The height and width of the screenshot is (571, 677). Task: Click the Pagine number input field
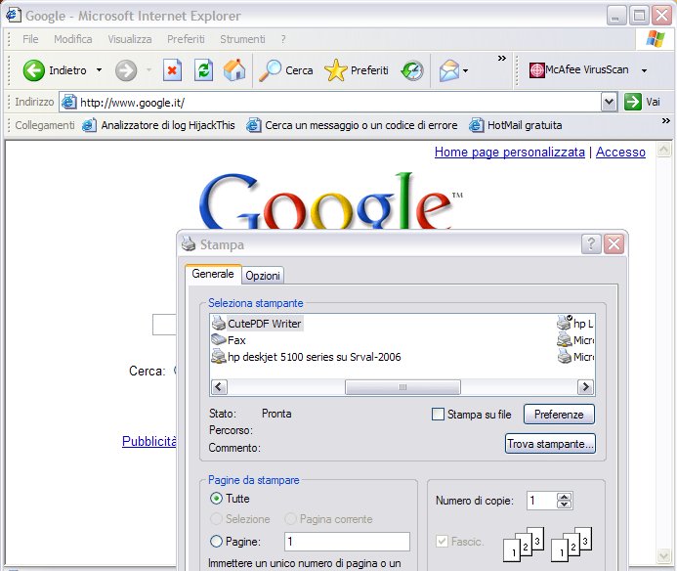pos(346,542)
